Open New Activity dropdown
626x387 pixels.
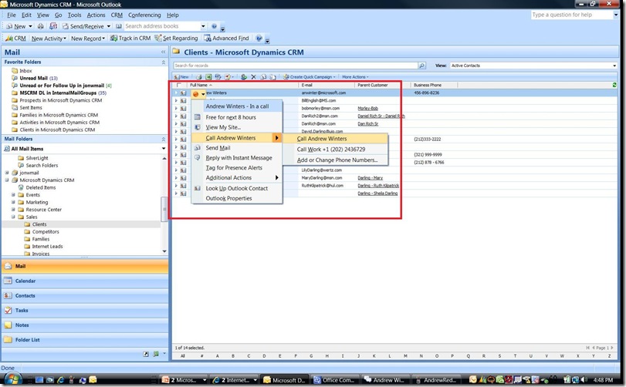49,39
